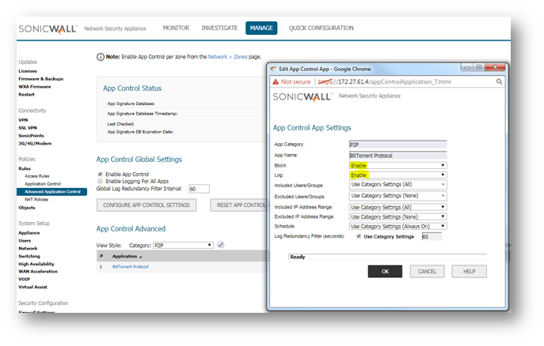Screen dimensions: 544x346
Task: Follow the Zones link in the note
Action: pyautogui.click(x=241, y=57)
